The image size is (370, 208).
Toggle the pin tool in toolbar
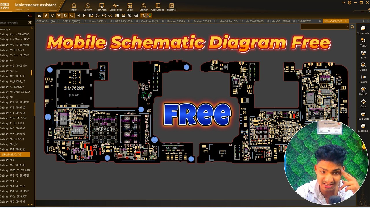tap(46, 16)
